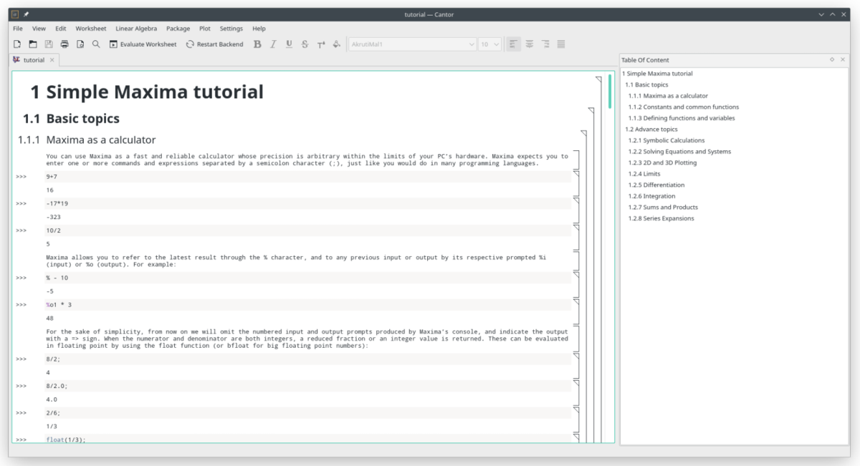Screen dimensions: 860x466
Task: Click Restart Backend button
Action: coord(214,44)
